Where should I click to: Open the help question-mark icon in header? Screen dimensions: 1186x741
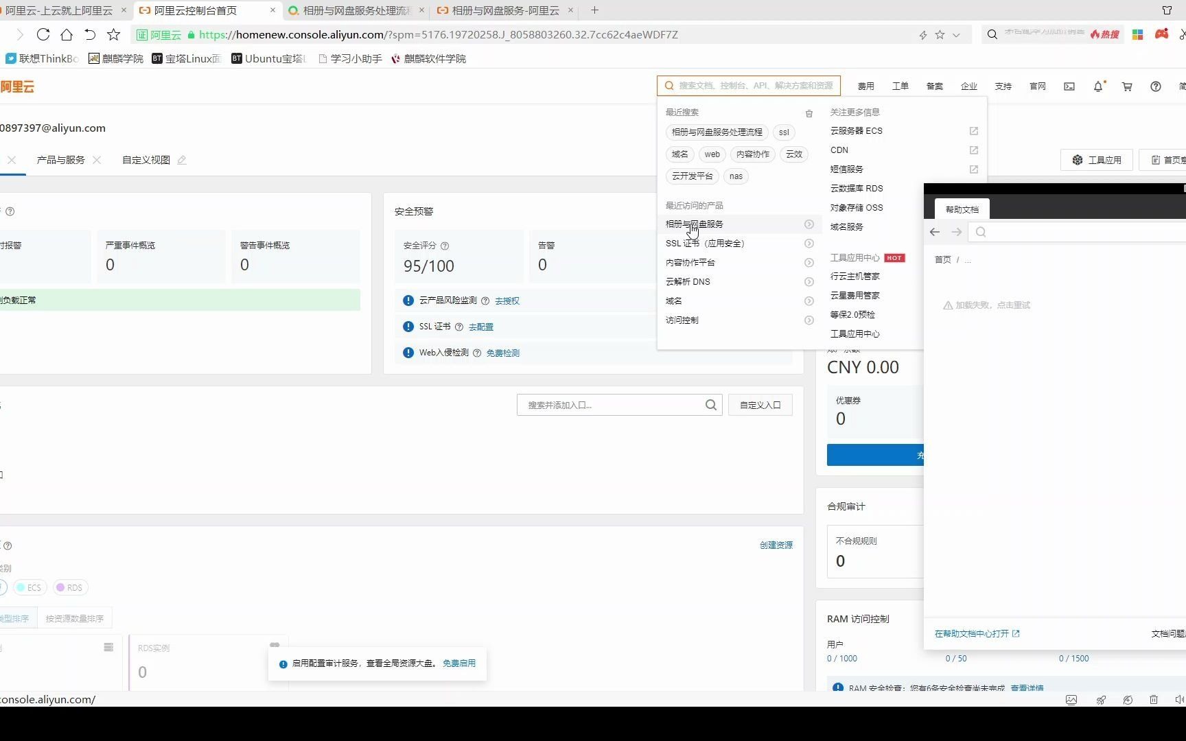tap(1156, 86)
